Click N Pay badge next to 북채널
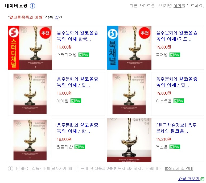 click(x=175, y=55)
